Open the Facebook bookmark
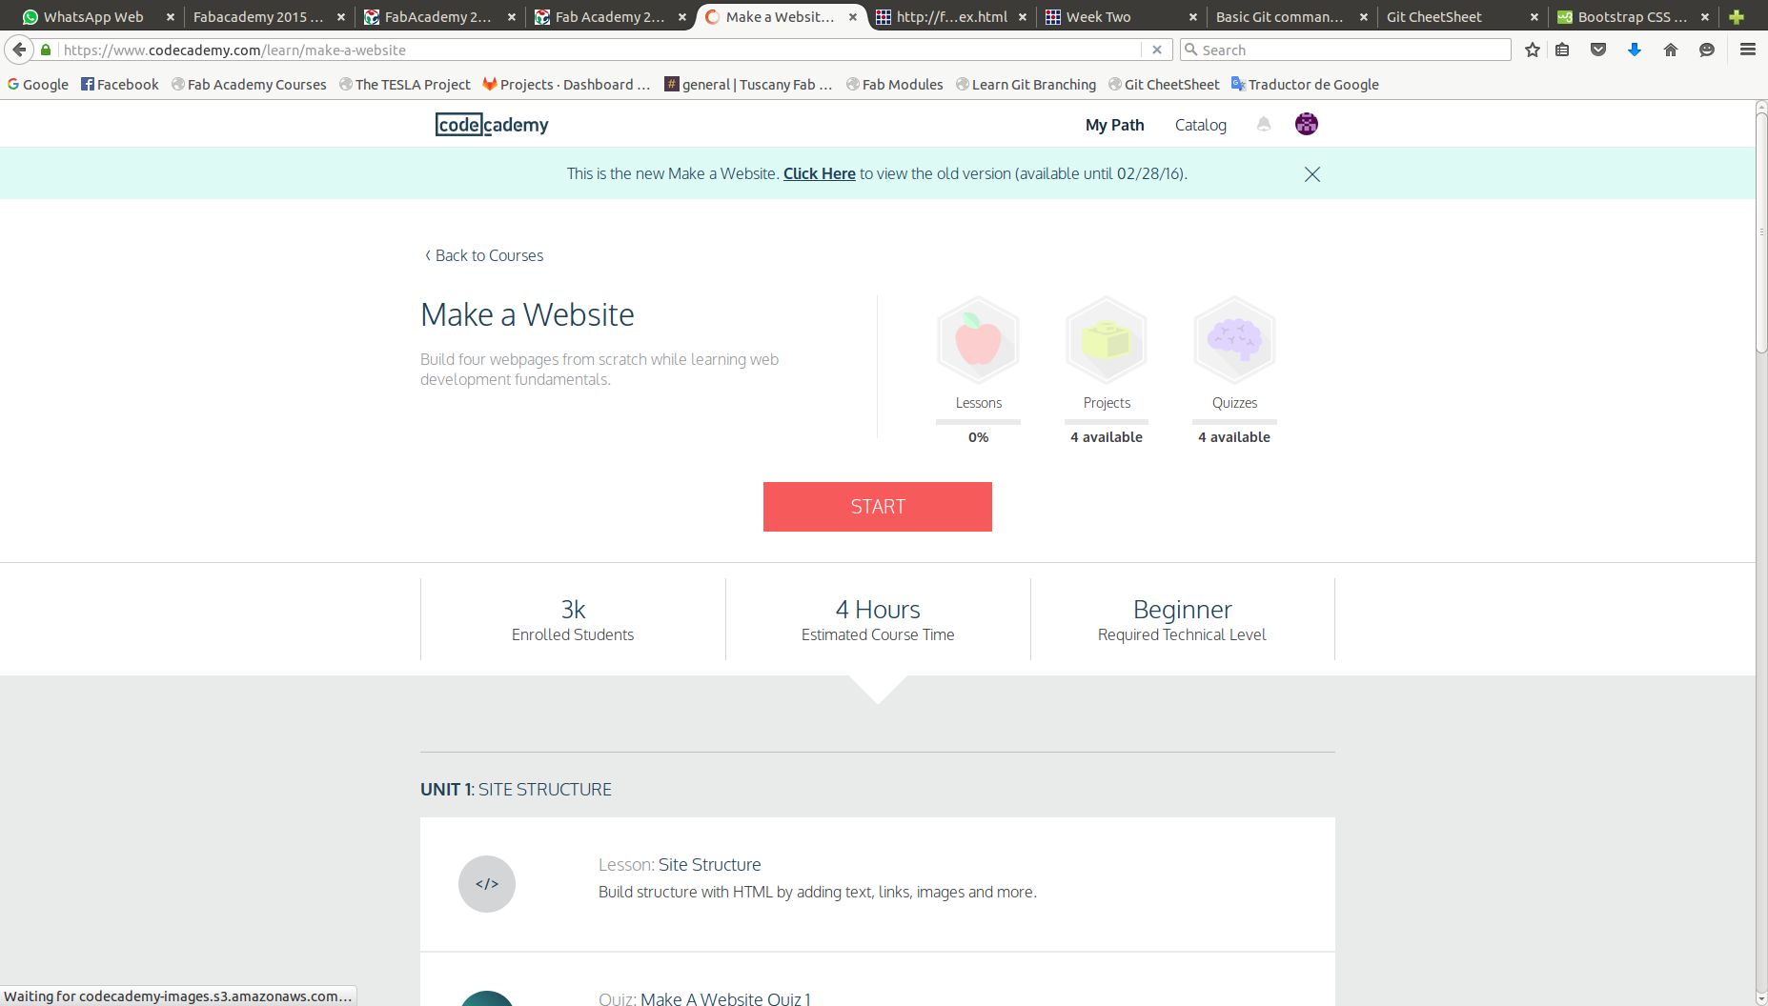The width and height of the screenshot is (1768, 1006). (x=120, y=85)
